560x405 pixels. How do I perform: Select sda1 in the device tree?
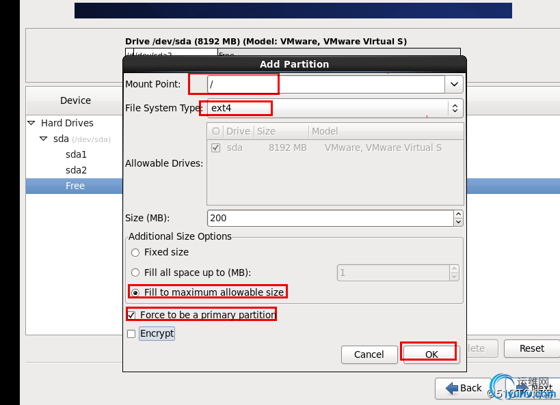tap(76, 154)
